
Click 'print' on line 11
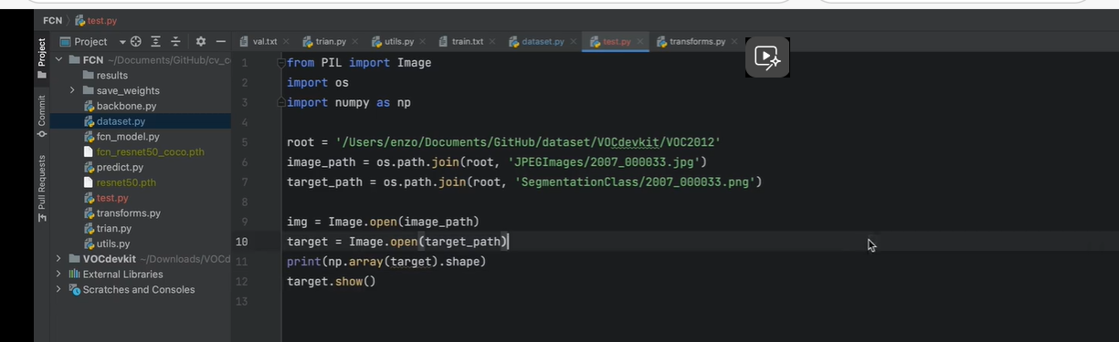(303, 262)
